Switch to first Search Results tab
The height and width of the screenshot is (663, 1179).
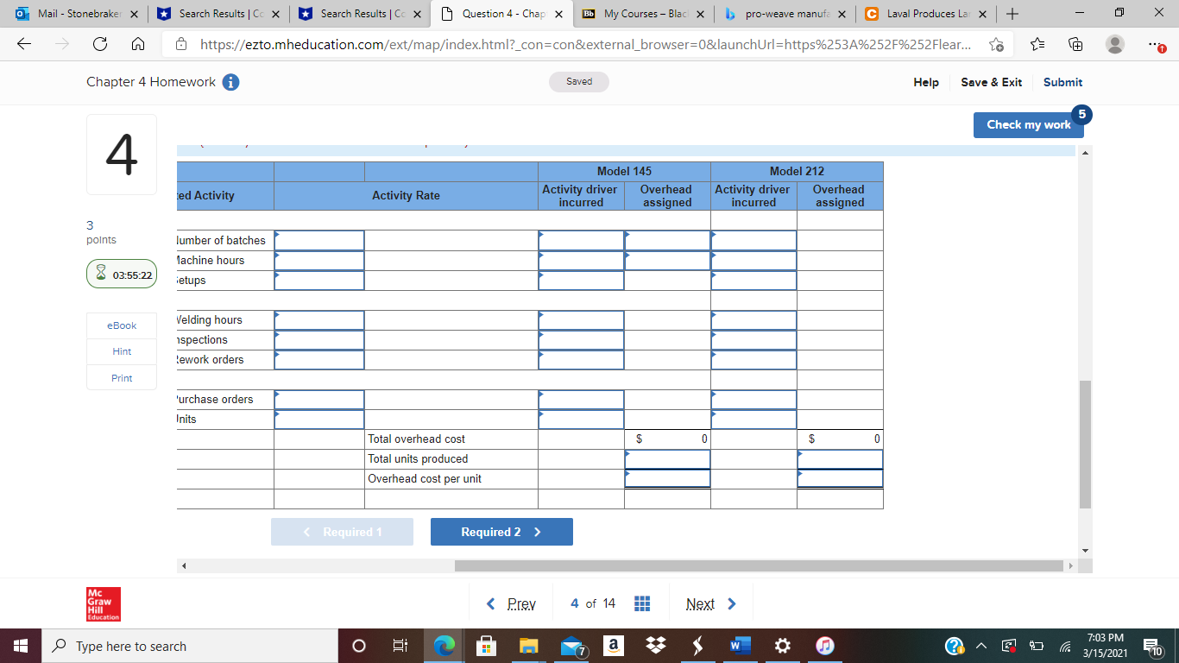[219, 14]
